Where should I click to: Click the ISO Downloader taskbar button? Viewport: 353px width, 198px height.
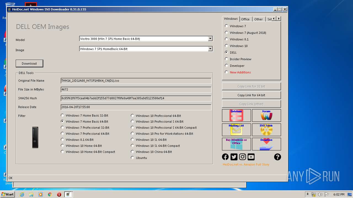click(68, 194)
